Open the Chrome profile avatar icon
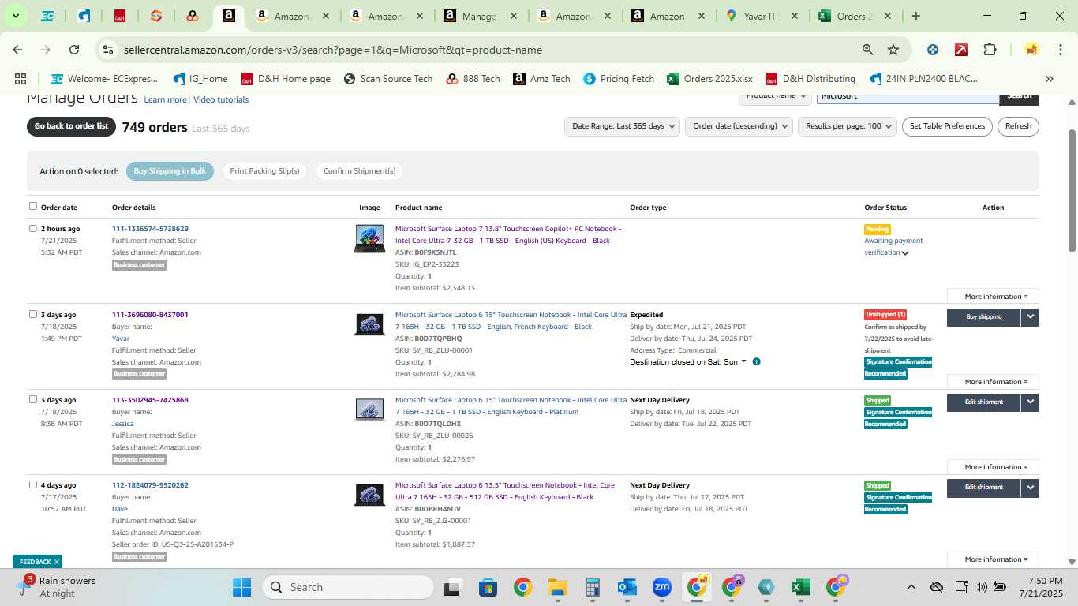This screenshot has width=1078, height=606. (1031, 50)
